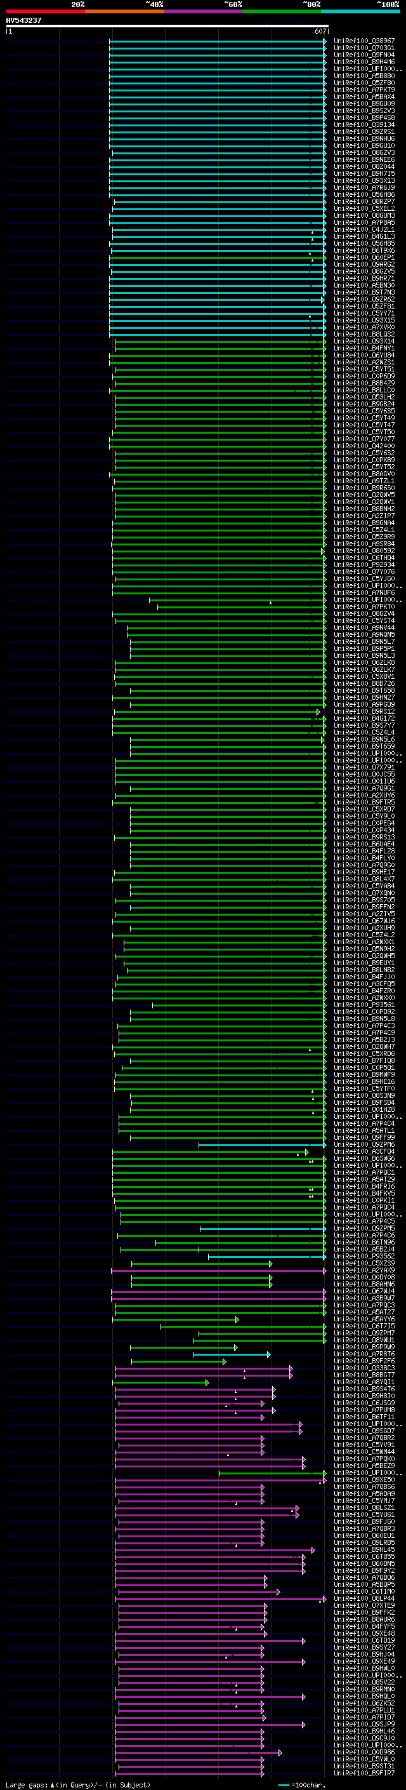Image resolution: width=406 pixels, height=1790 pixels.
Task: Click UniRef100_Q9SJP9 hit label
Action: pos(364,1724)
